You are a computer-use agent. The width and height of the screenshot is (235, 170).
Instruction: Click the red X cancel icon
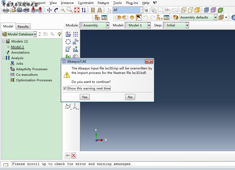pyautogui.click(x=74, y=155)
